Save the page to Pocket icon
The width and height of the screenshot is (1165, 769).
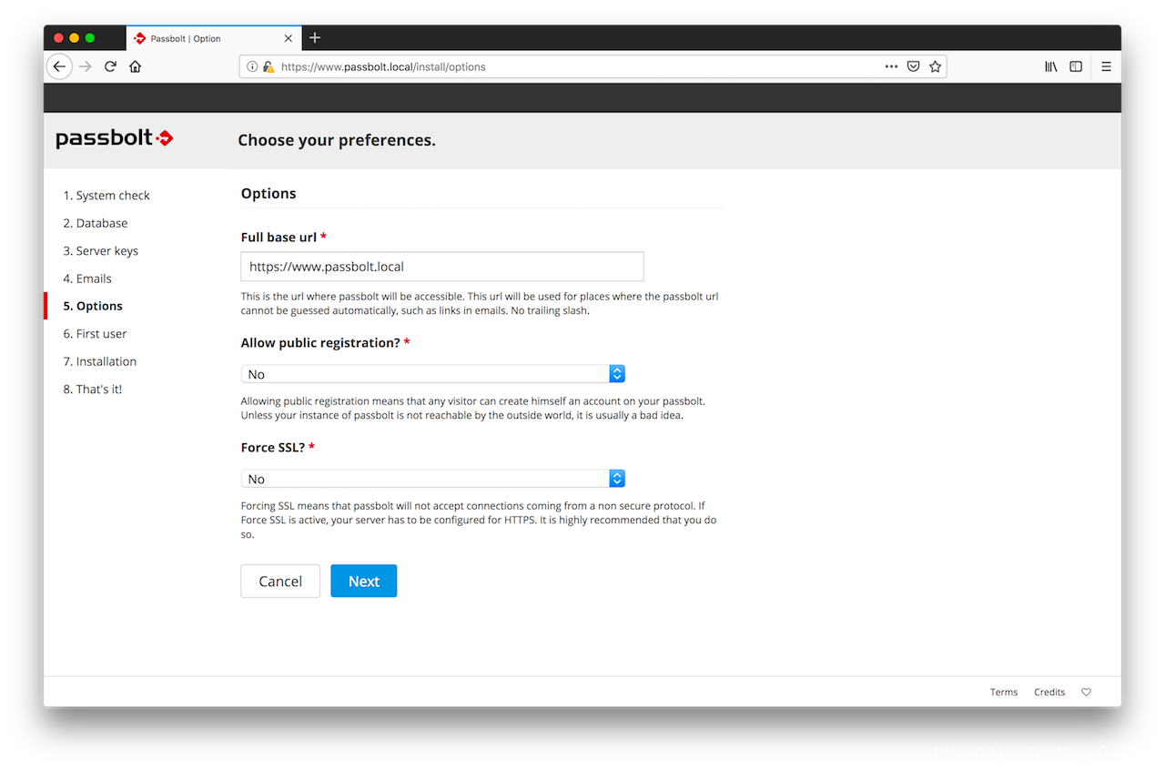913,66
